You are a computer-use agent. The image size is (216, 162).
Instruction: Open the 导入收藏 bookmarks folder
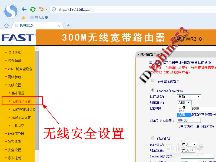tap(39, 18)
